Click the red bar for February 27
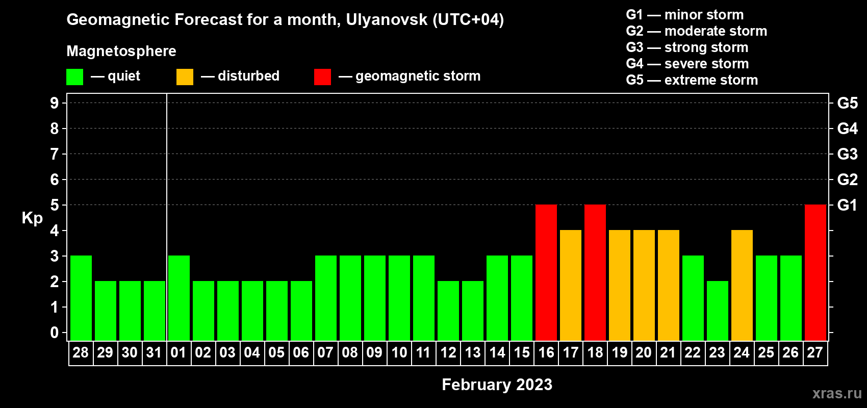 coord(815,272)
